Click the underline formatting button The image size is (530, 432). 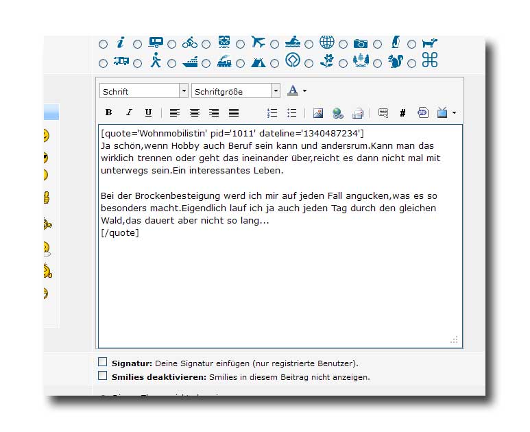(148, 113)
